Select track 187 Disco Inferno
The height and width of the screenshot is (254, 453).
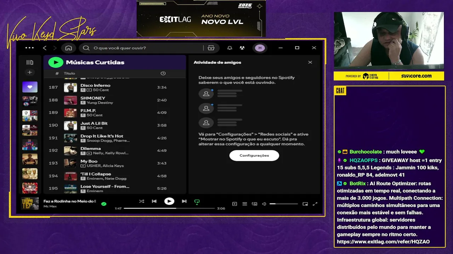(x=115, y=87)
